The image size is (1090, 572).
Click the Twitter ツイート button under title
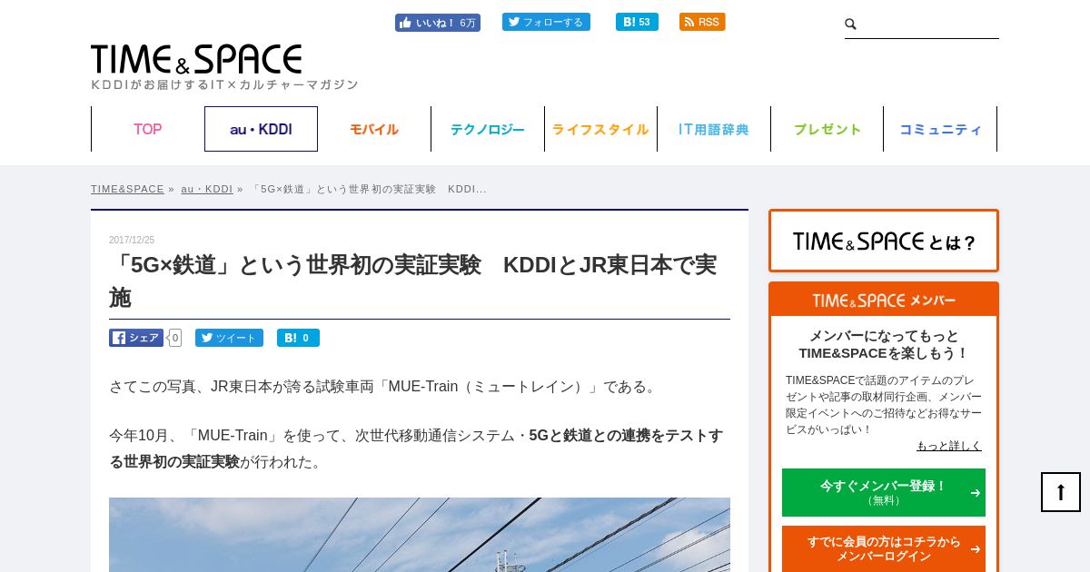pyautogui.click(x=229, y=338)
